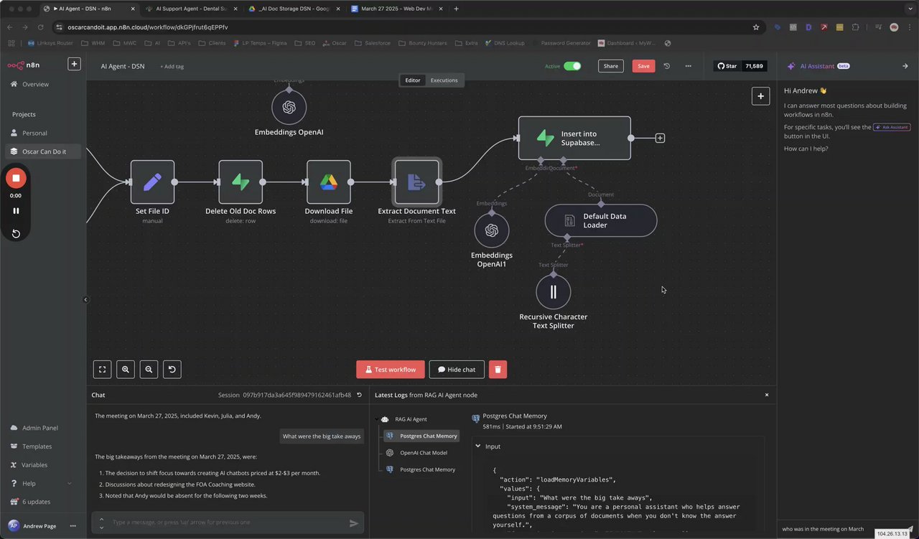Switch to the Editor tab
The width and height of the screenshot is (919, 539).
[x=413, y=80]
